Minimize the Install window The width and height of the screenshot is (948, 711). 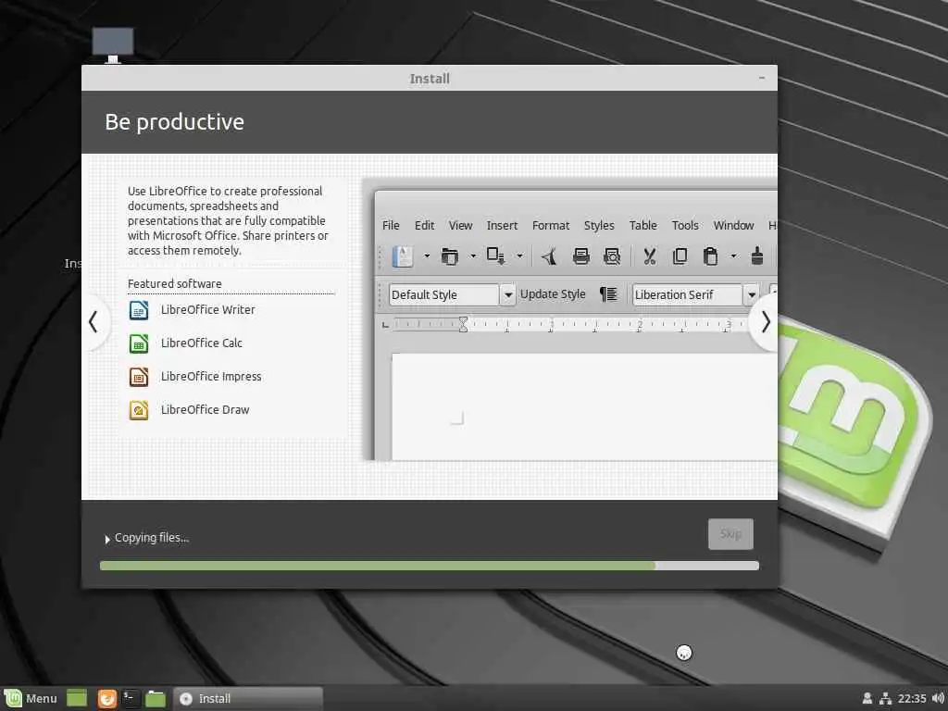click(762, 78)
